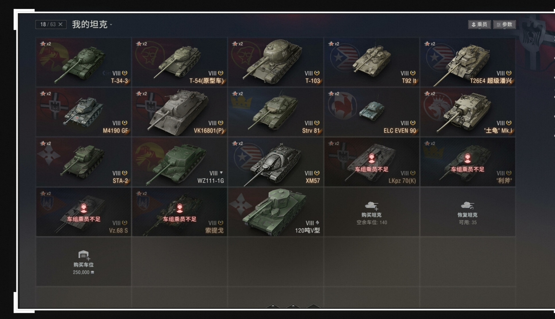Click the buy garage slot icon
555x319 pixels.
[84, 255]
